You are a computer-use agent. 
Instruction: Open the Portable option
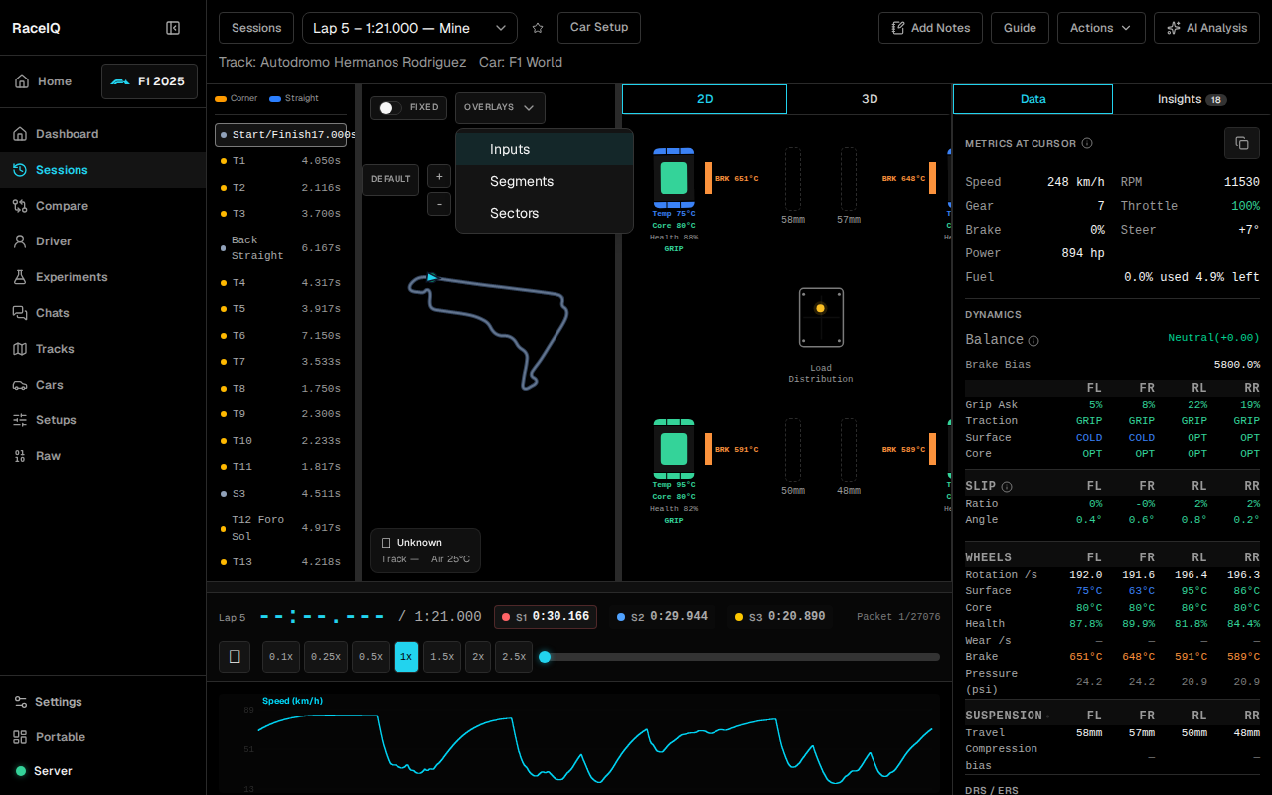[103, 737]
